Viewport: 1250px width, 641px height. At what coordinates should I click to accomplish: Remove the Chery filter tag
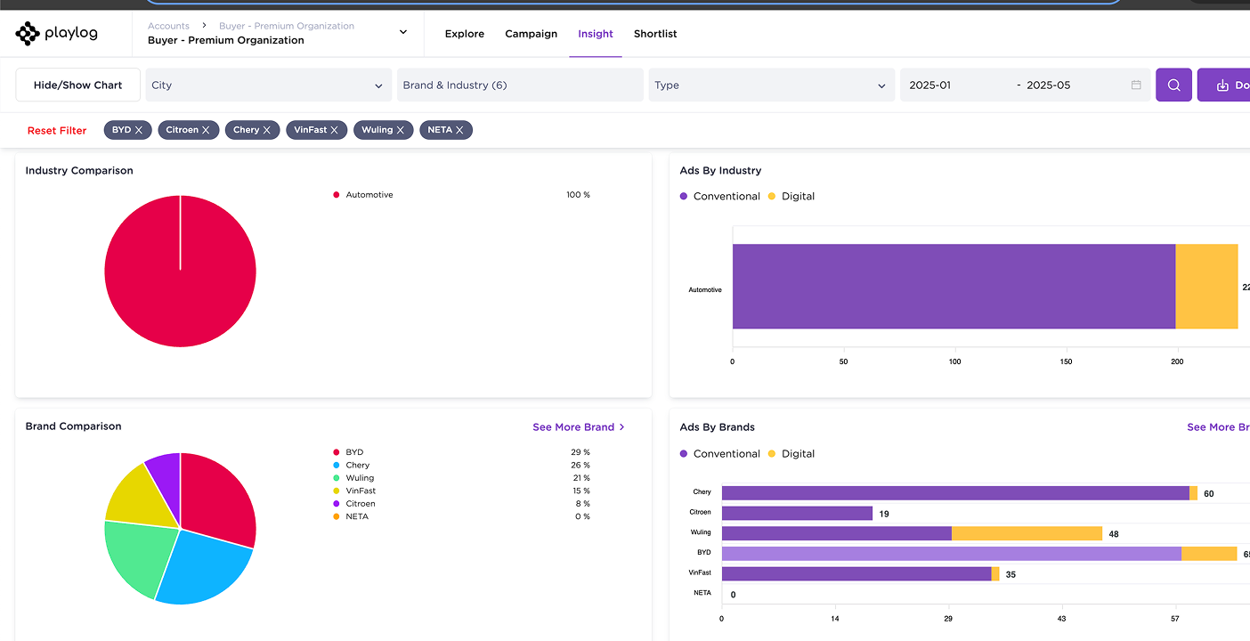[x=266, y=130]
